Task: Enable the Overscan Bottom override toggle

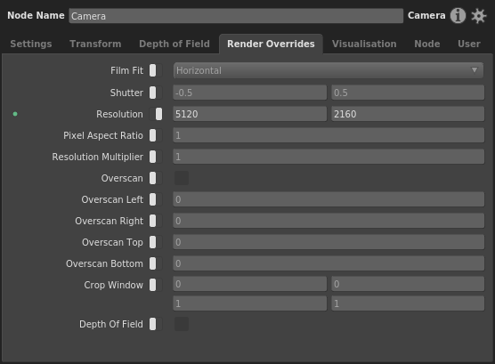Action: click(x=156, y=263)
